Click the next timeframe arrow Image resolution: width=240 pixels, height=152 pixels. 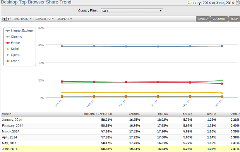point(9,19)
